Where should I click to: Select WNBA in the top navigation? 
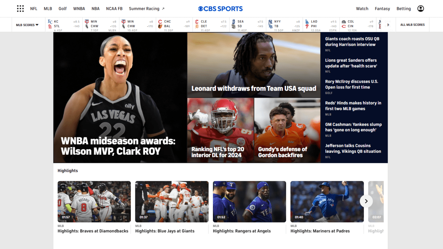click(x=79, y=8)
